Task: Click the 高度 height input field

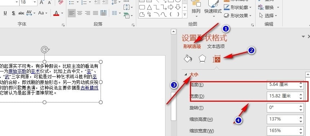Action: (283, 85)
